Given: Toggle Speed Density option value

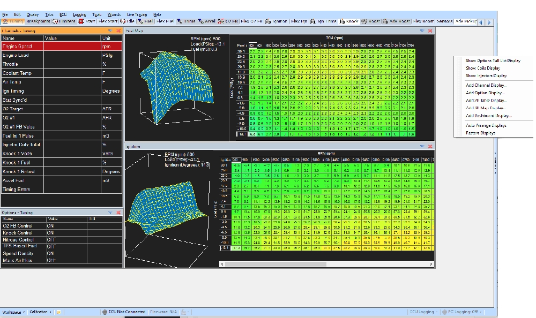Looking at the screenshot, I should [50, 253].
